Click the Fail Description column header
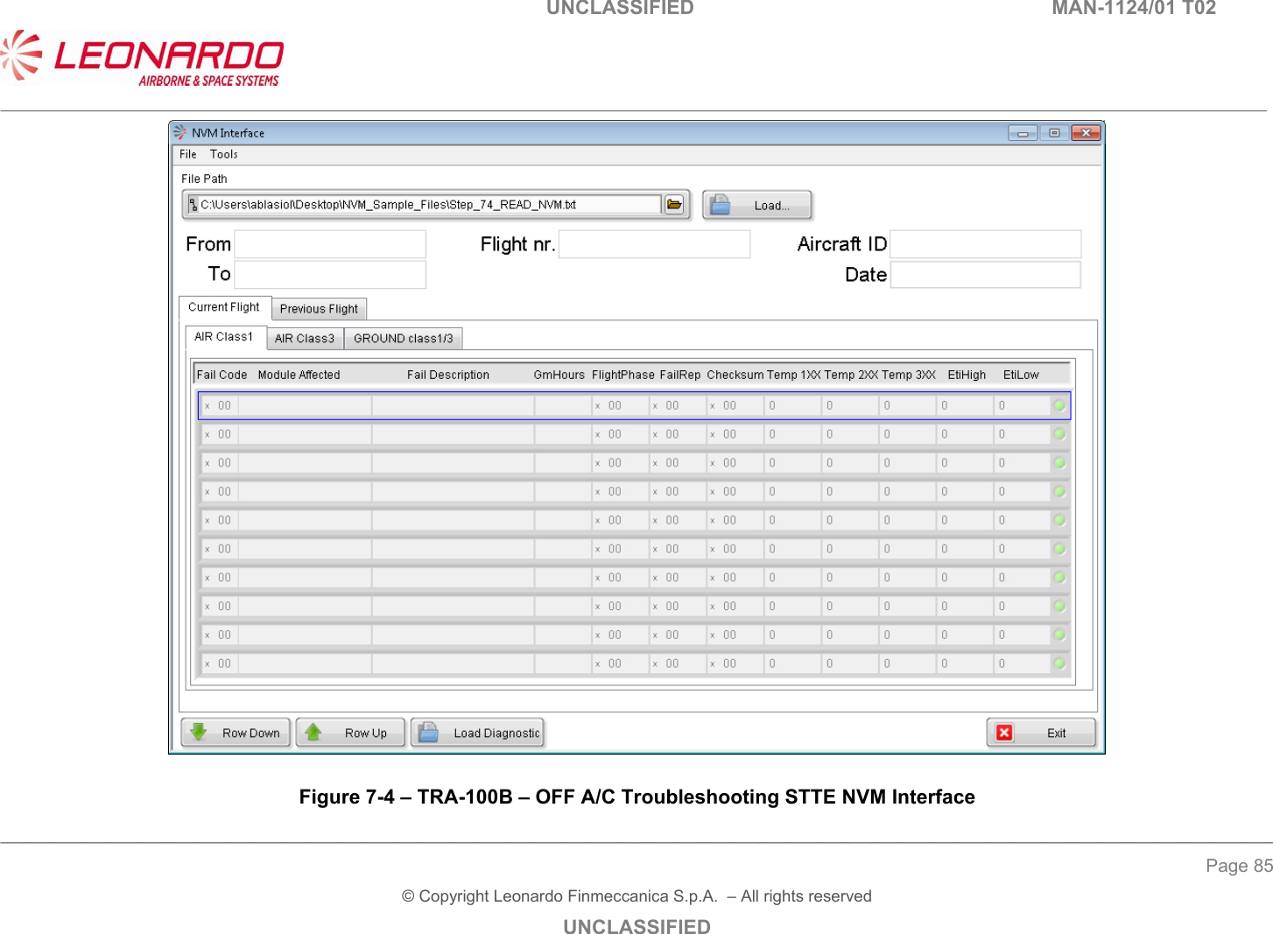Image resolution: width=1273 pixels, height=934 pixels. pyautogui.click(x=448, y=375)
